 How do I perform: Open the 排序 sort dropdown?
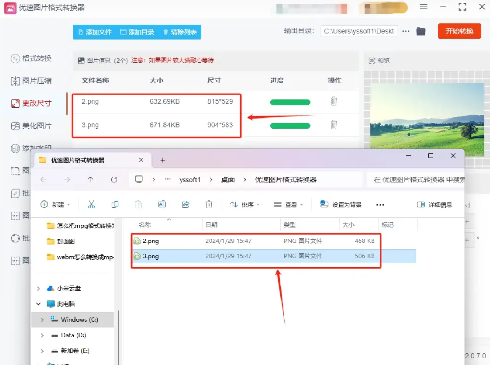coord(245,205)
